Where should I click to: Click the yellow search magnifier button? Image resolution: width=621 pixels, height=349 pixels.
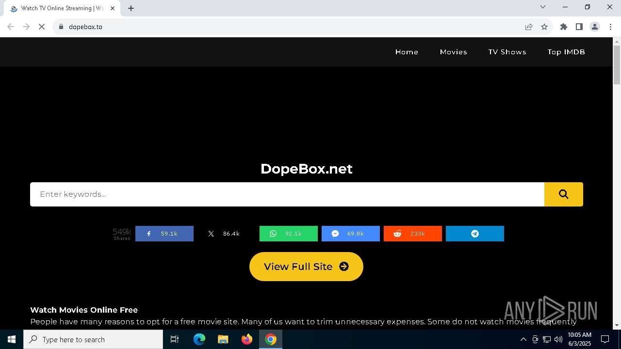point(563,194)
